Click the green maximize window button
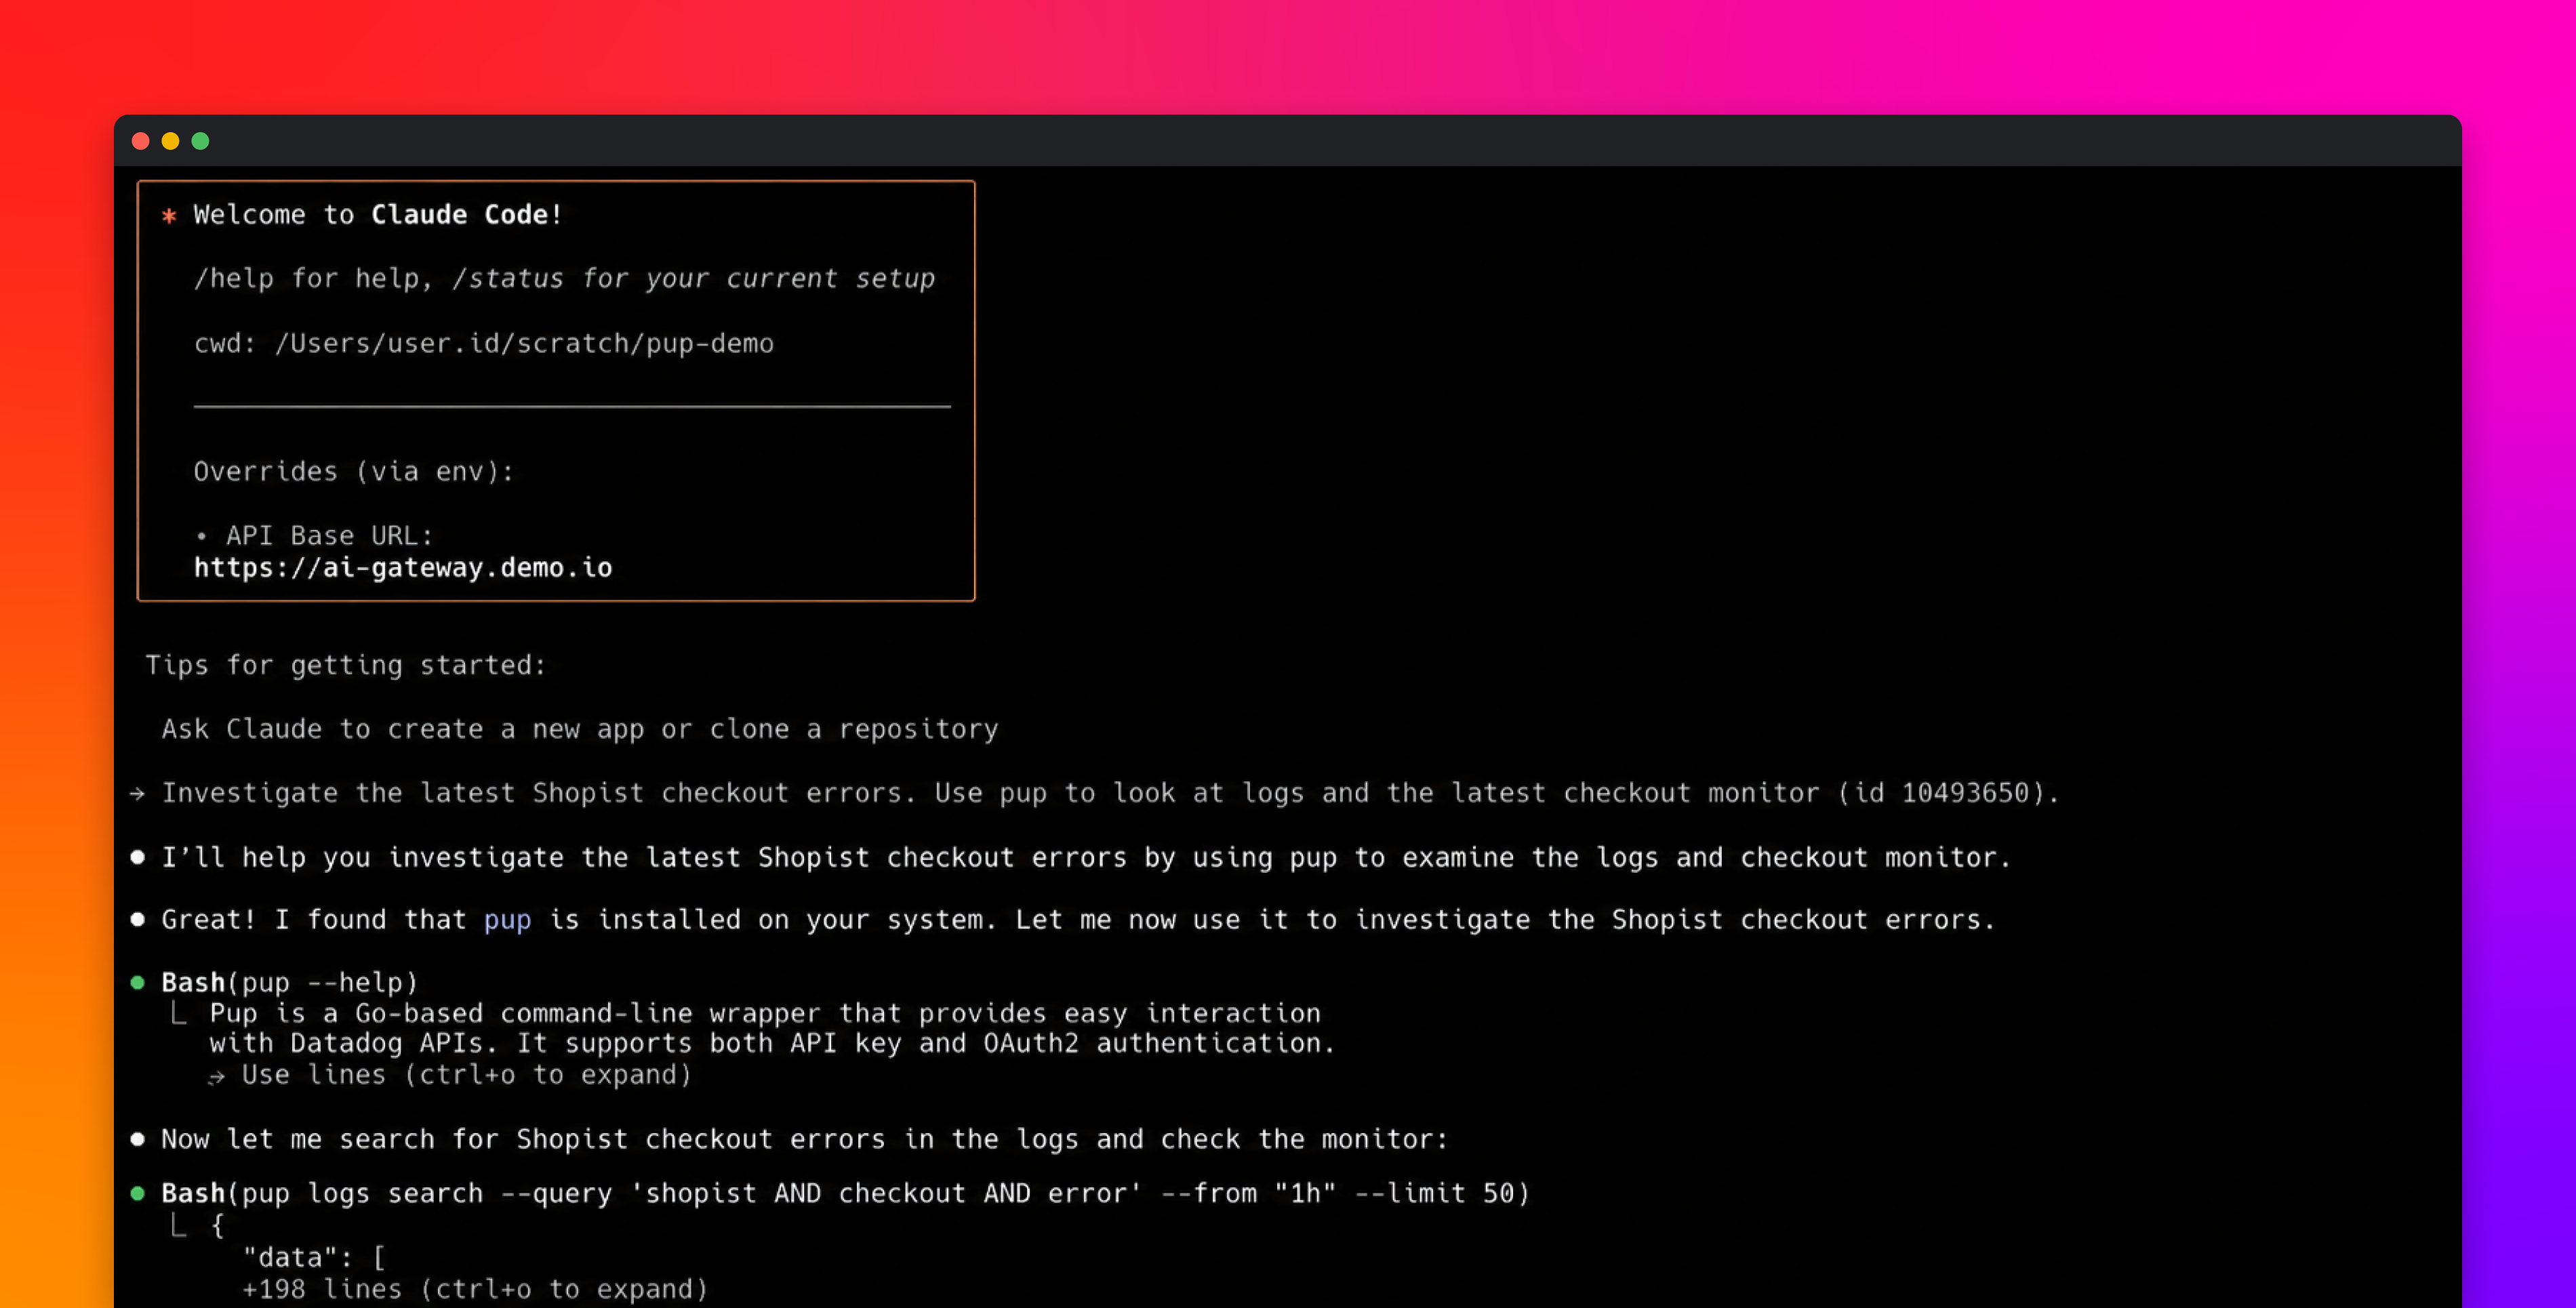The height and width of the screenshot is (1308, 2576). (200, 141)
